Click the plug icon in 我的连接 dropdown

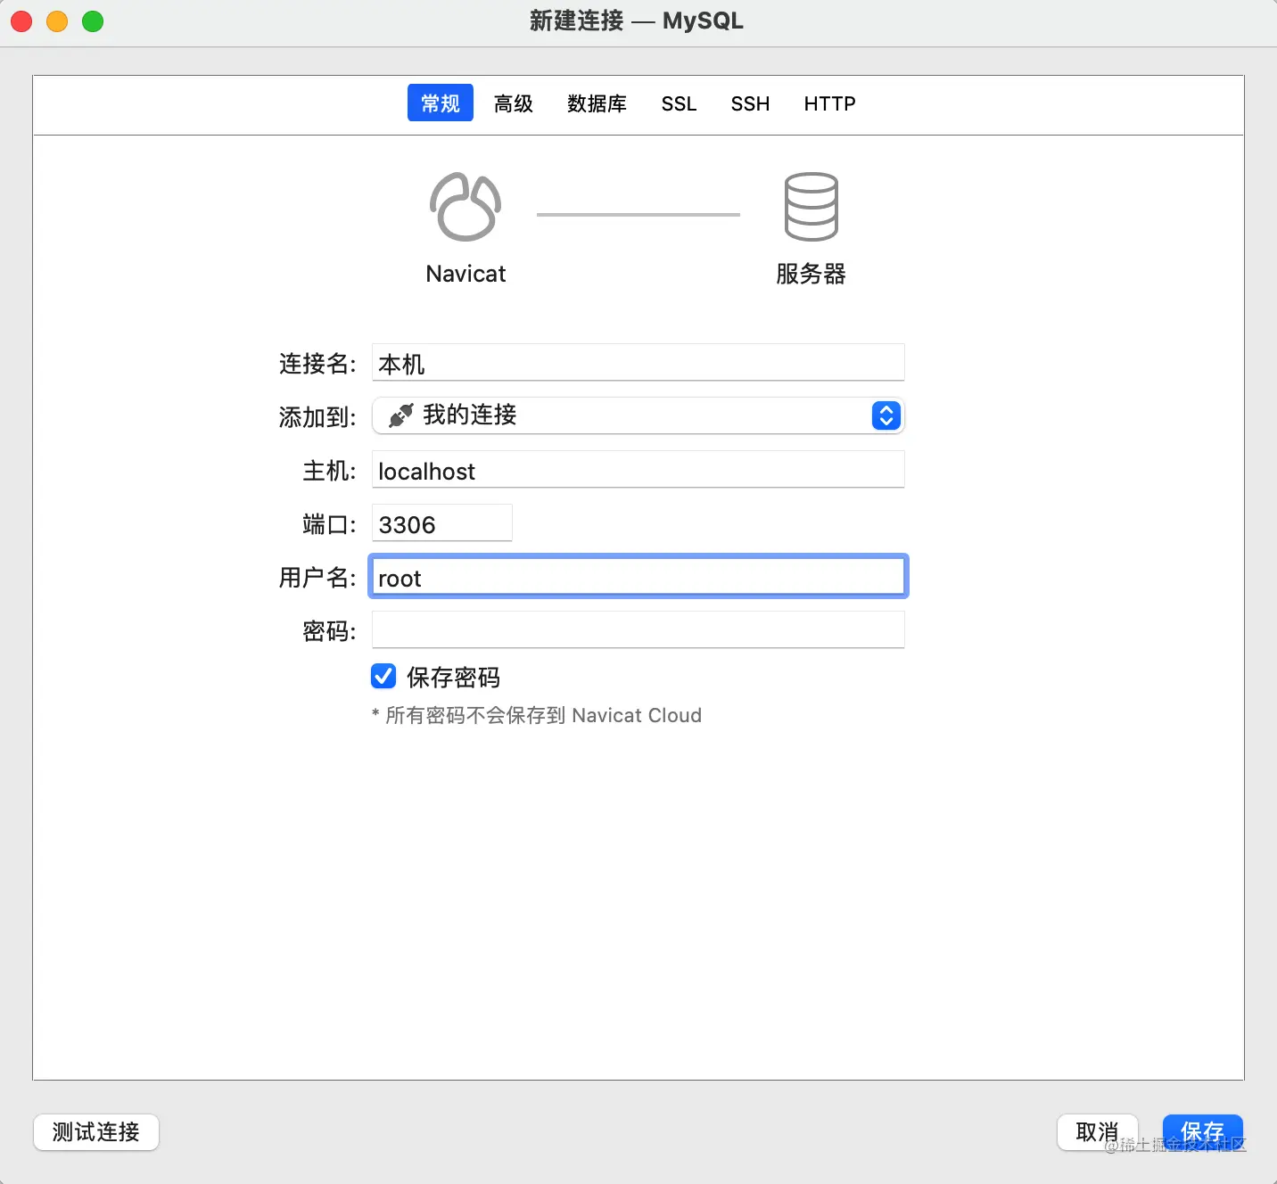point(401,415)
